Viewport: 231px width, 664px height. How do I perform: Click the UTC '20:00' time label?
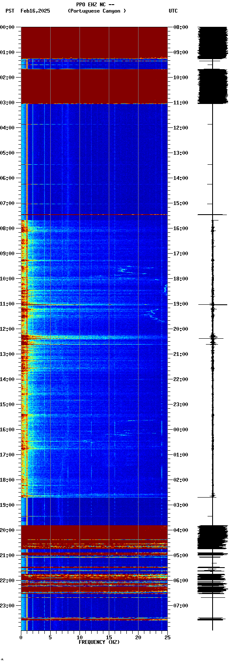click(x=181, y=329)
